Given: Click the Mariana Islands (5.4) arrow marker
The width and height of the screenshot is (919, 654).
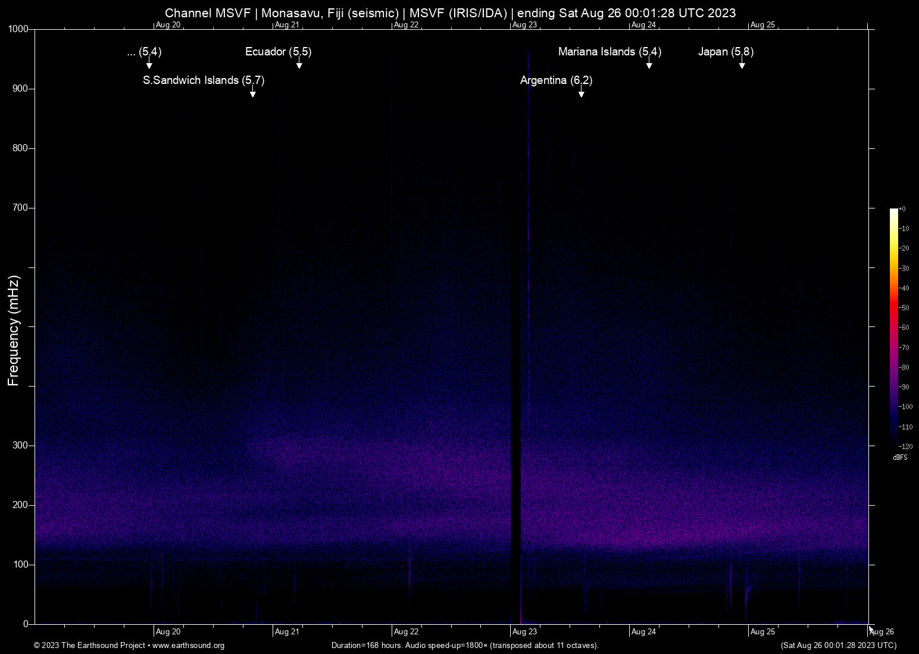Looking at the screenshot, I should [x=649, y=66].
